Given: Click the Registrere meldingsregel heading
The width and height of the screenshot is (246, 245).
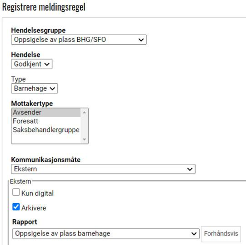Looking at the screenshot, I should pos(44,7).
